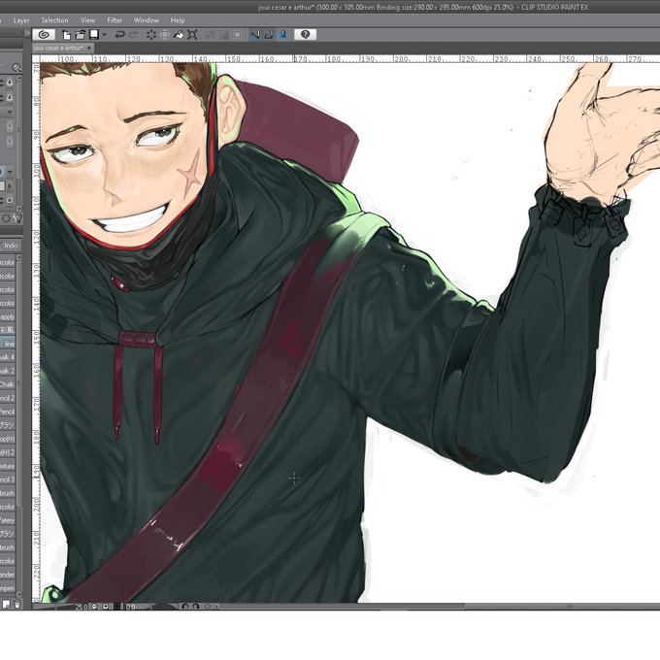
Task: Zoom in using the plus button
Action: point(106,607)
